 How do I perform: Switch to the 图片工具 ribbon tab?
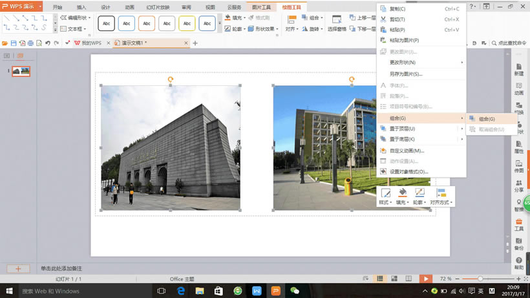click(261, 7)
